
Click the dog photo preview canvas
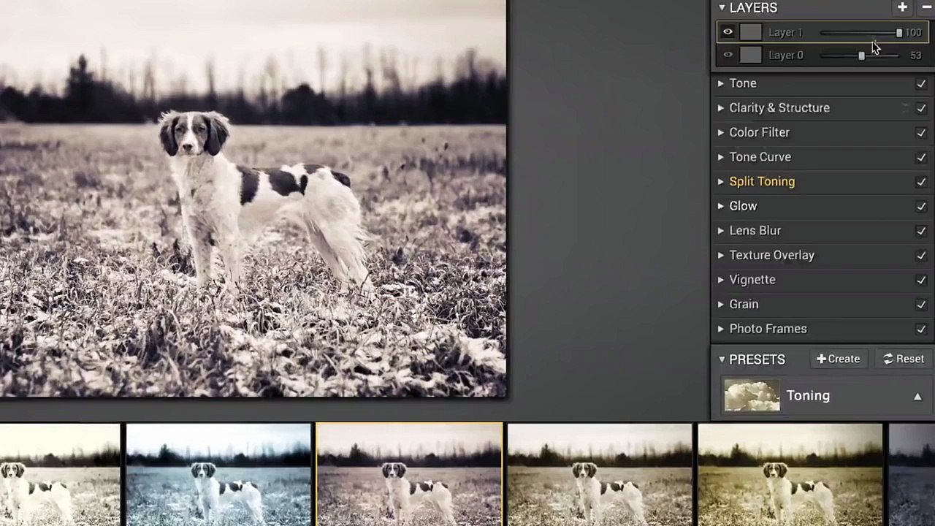click(x=253, y=198)
